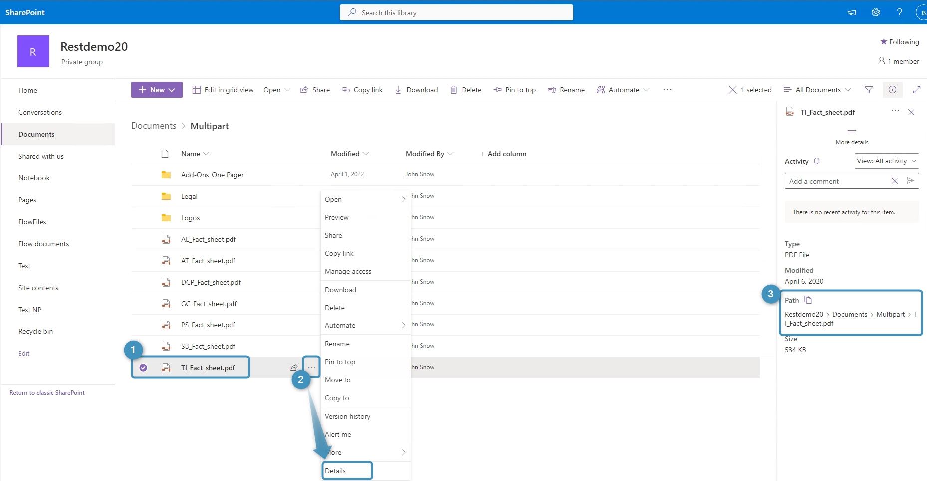Expand content to full screen icon
927x481 pixels.
click(x=916, y=90)
